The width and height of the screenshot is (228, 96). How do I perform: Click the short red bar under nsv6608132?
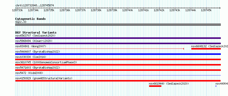tap(206, 49)
